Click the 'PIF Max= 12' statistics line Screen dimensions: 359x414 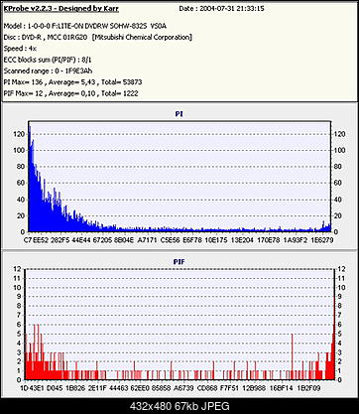[x=70, y=93]
